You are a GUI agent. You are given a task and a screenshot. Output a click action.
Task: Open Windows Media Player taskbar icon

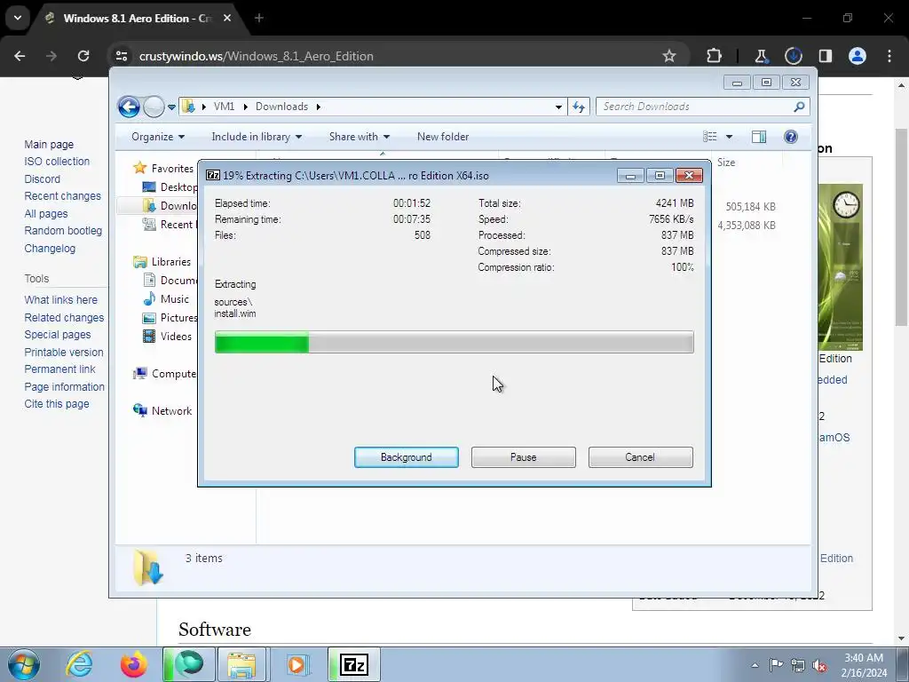point(297,664)
